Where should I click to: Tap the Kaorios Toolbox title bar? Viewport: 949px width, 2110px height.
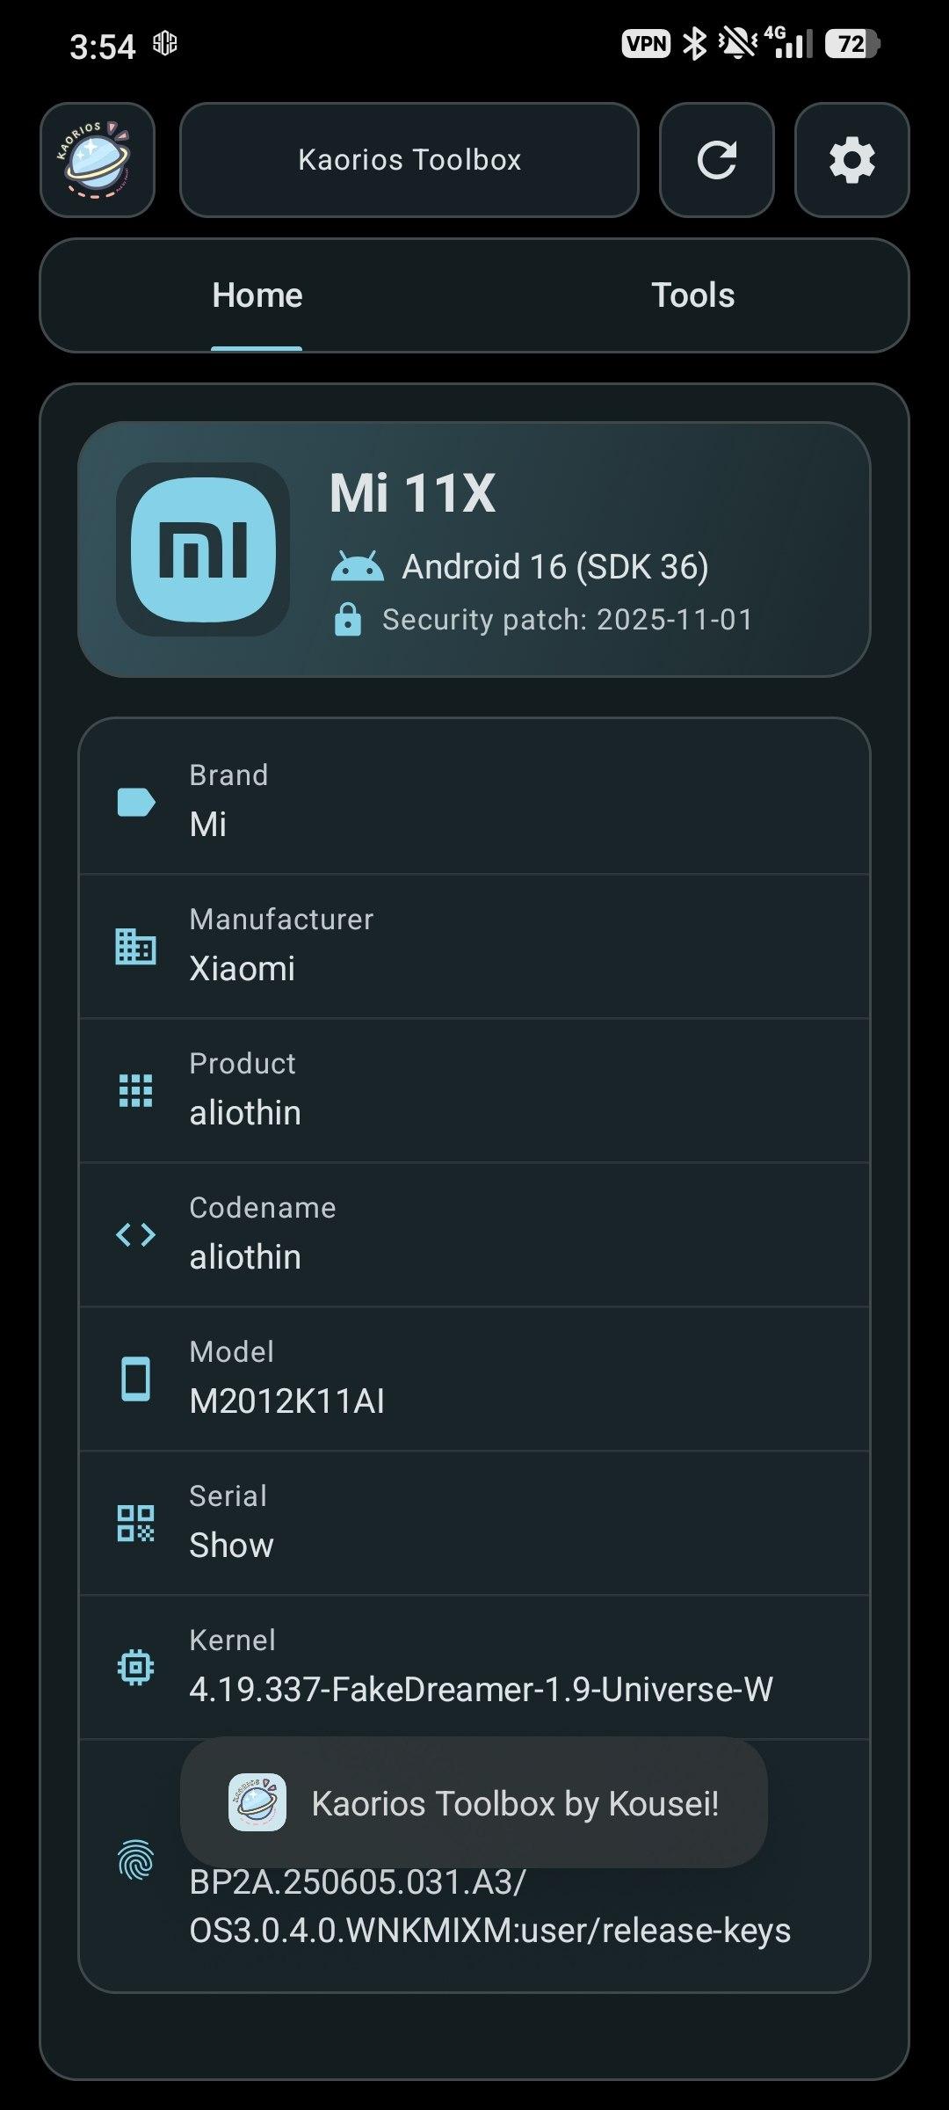tap(409, 160)
